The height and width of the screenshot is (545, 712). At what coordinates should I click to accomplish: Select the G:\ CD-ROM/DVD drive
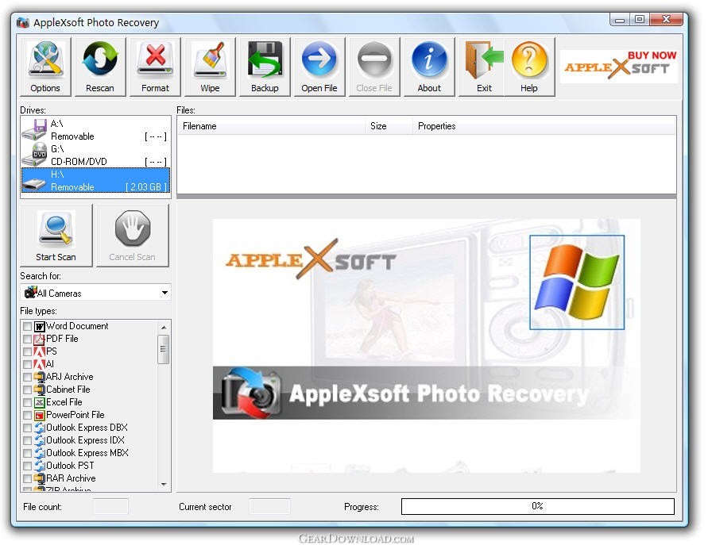95,155
